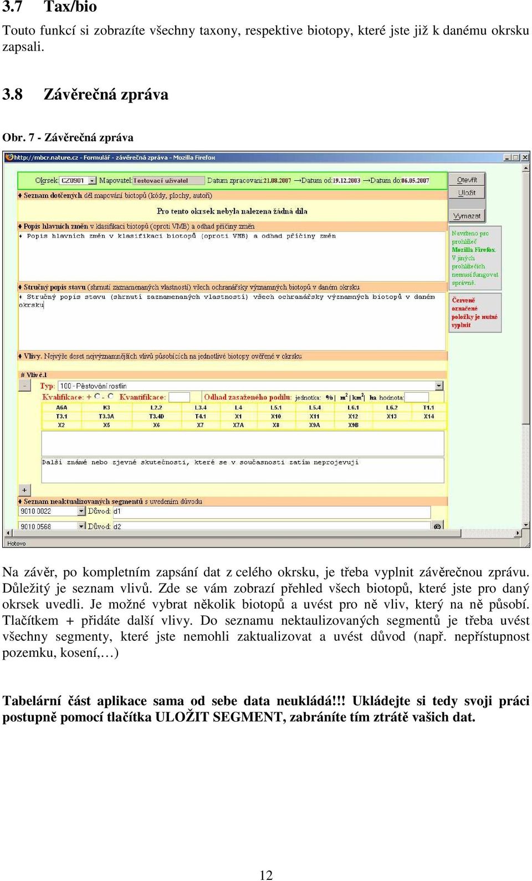Click the small icon right of the d2 field
Image resolution: width=532 pixels, height=881 pixels.
point(438,526)
